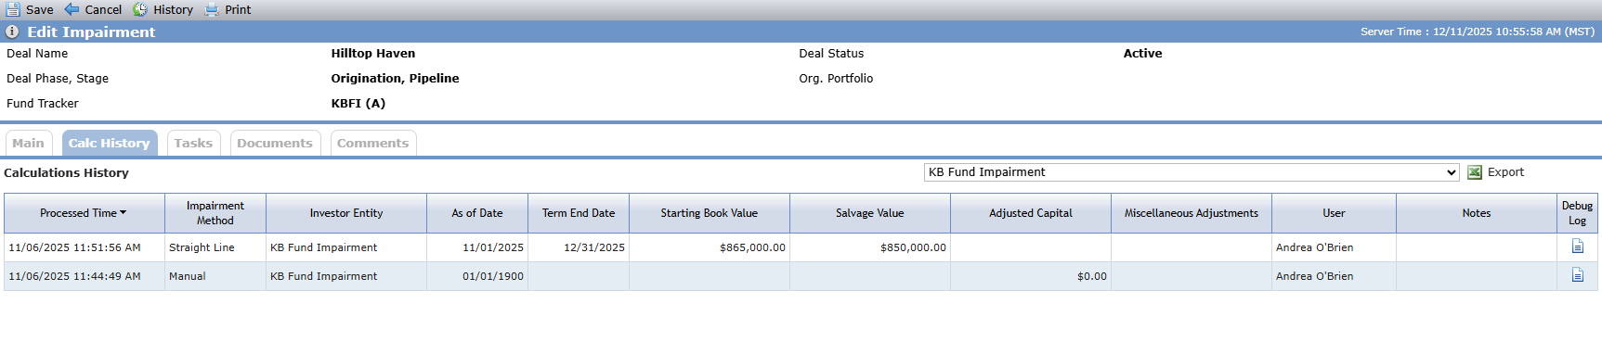Click the History button label

173,9
